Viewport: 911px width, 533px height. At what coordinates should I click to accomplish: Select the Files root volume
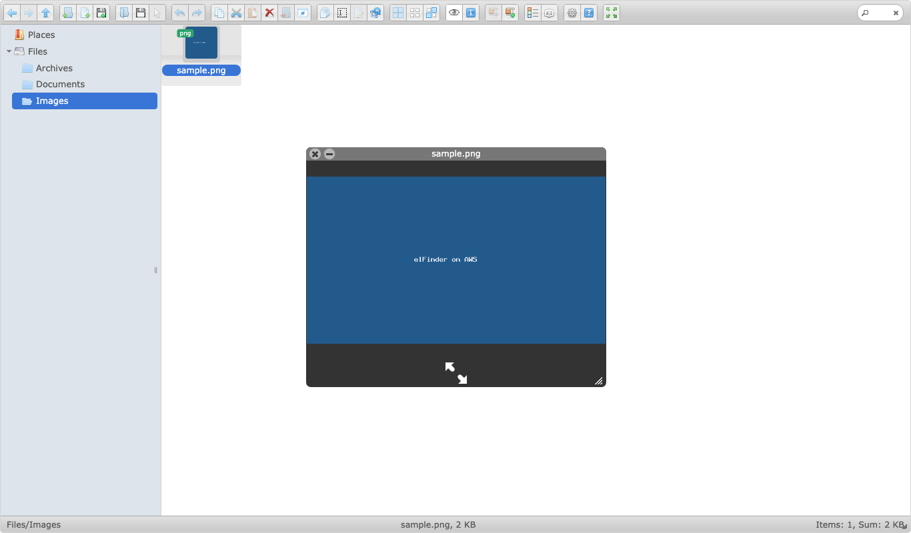point(37,51)
